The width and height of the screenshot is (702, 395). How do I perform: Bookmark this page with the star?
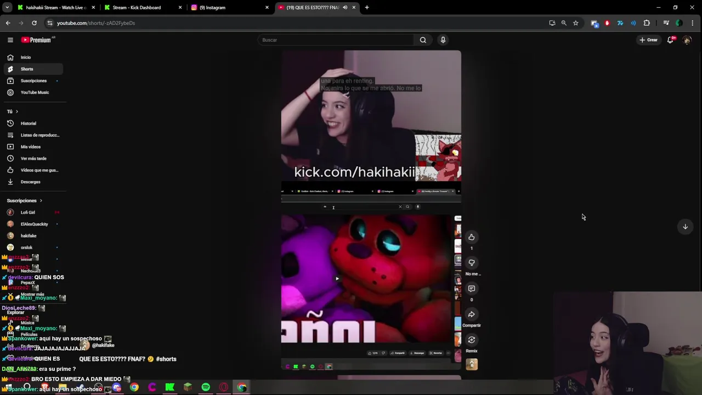575,23
